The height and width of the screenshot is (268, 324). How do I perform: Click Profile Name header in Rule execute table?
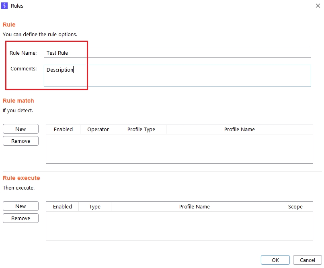pyautogui.click(x=194, y=206)
